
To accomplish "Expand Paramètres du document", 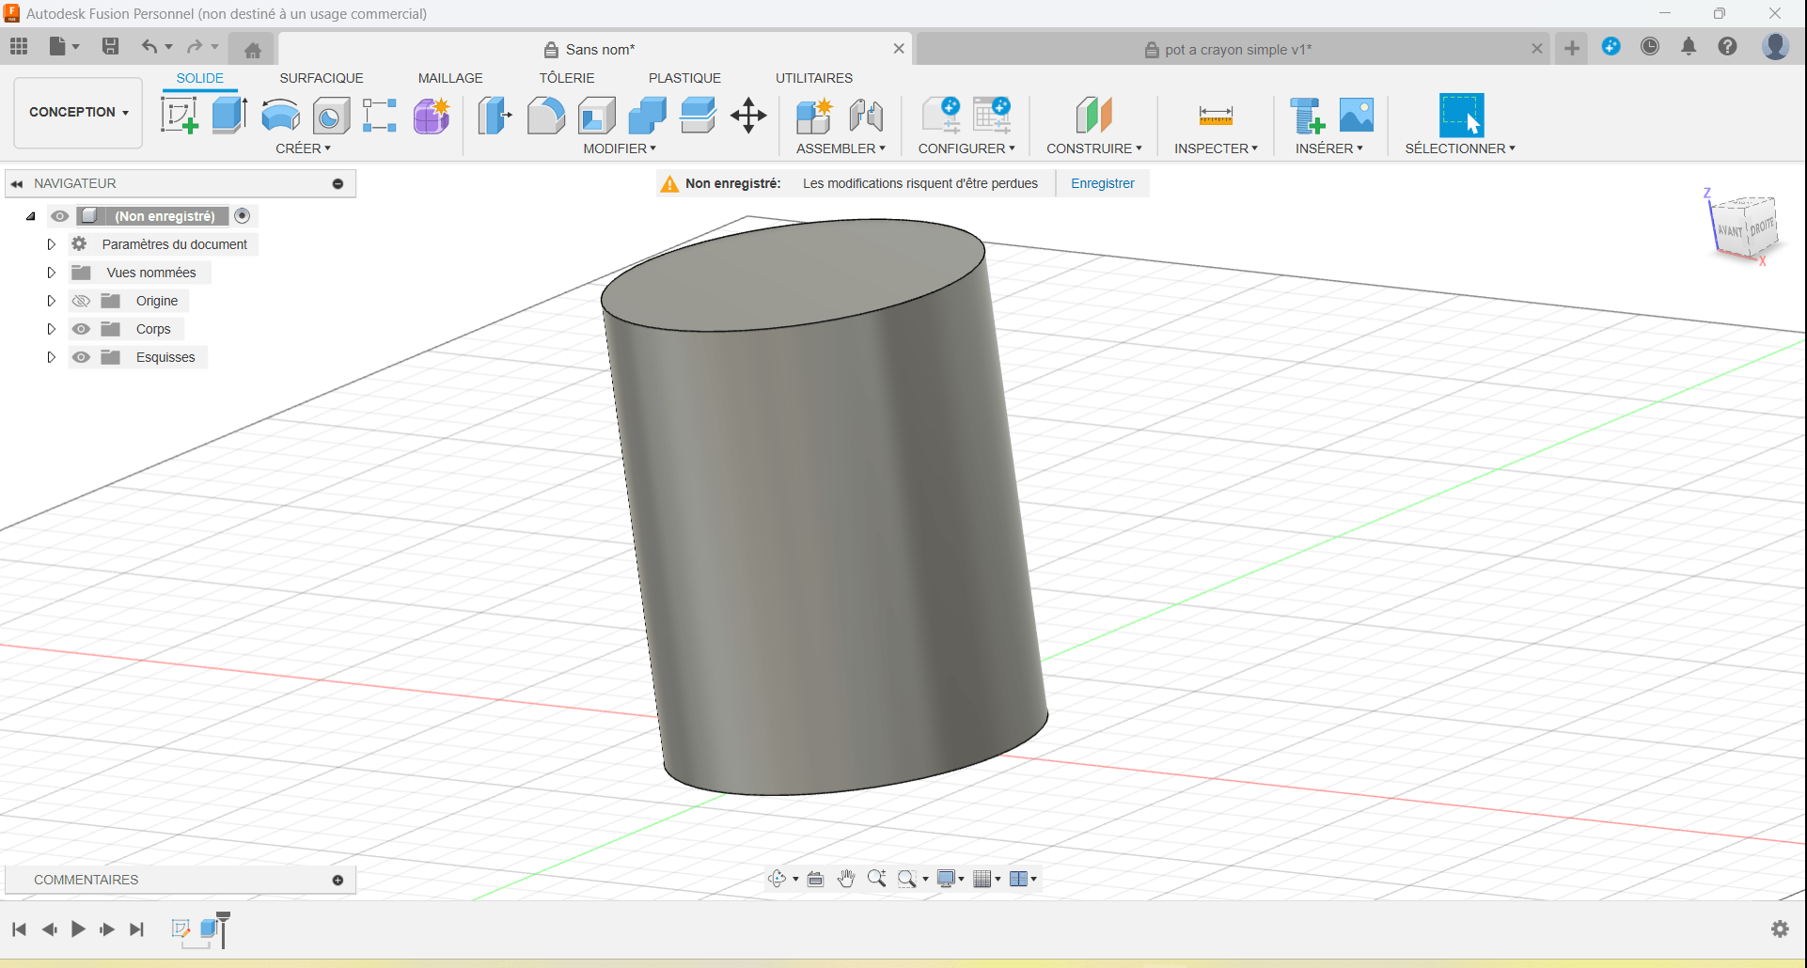I will click(x=51, y=244).
